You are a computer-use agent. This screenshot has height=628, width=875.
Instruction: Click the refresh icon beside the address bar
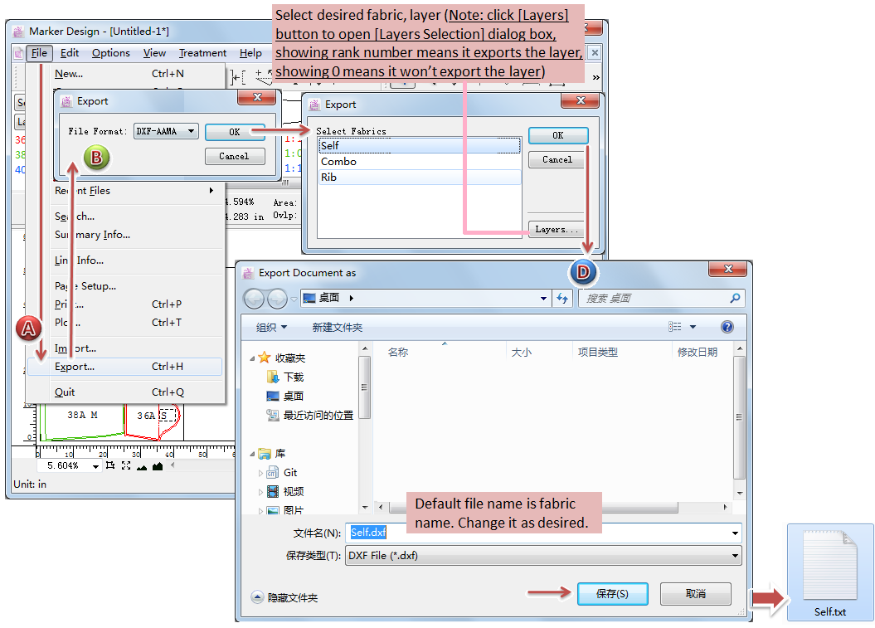click(564, 298)
